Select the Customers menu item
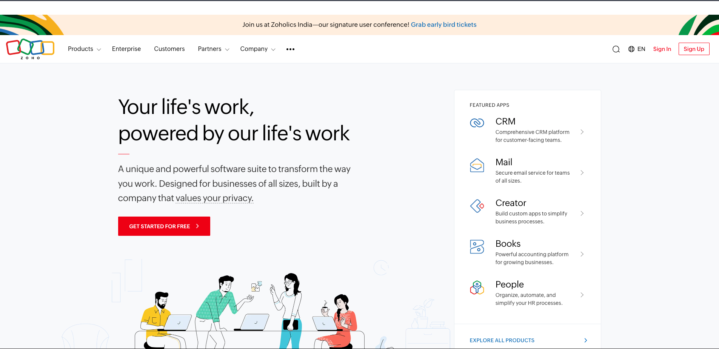This screenshot has height=349, width=719. pos(169,49)
